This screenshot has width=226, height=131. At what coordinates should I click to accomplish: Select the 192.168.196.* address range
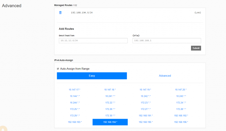[181, 122]
